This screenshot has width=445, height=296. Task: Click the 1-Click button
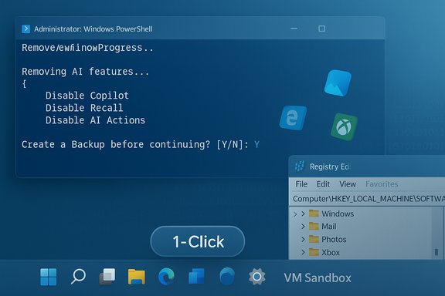pos(198,241)
